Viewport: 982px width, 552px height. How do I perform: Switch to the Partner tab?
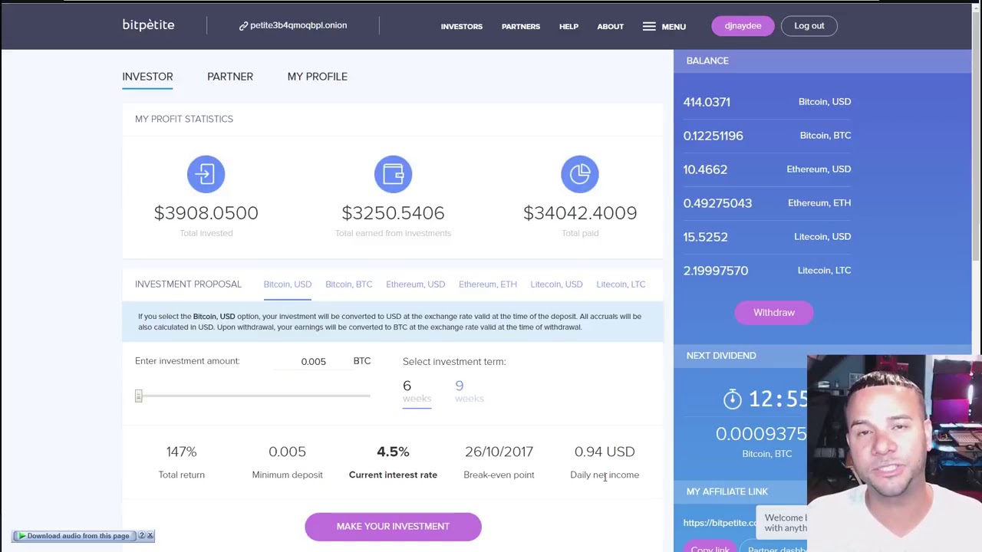(229, 77)
